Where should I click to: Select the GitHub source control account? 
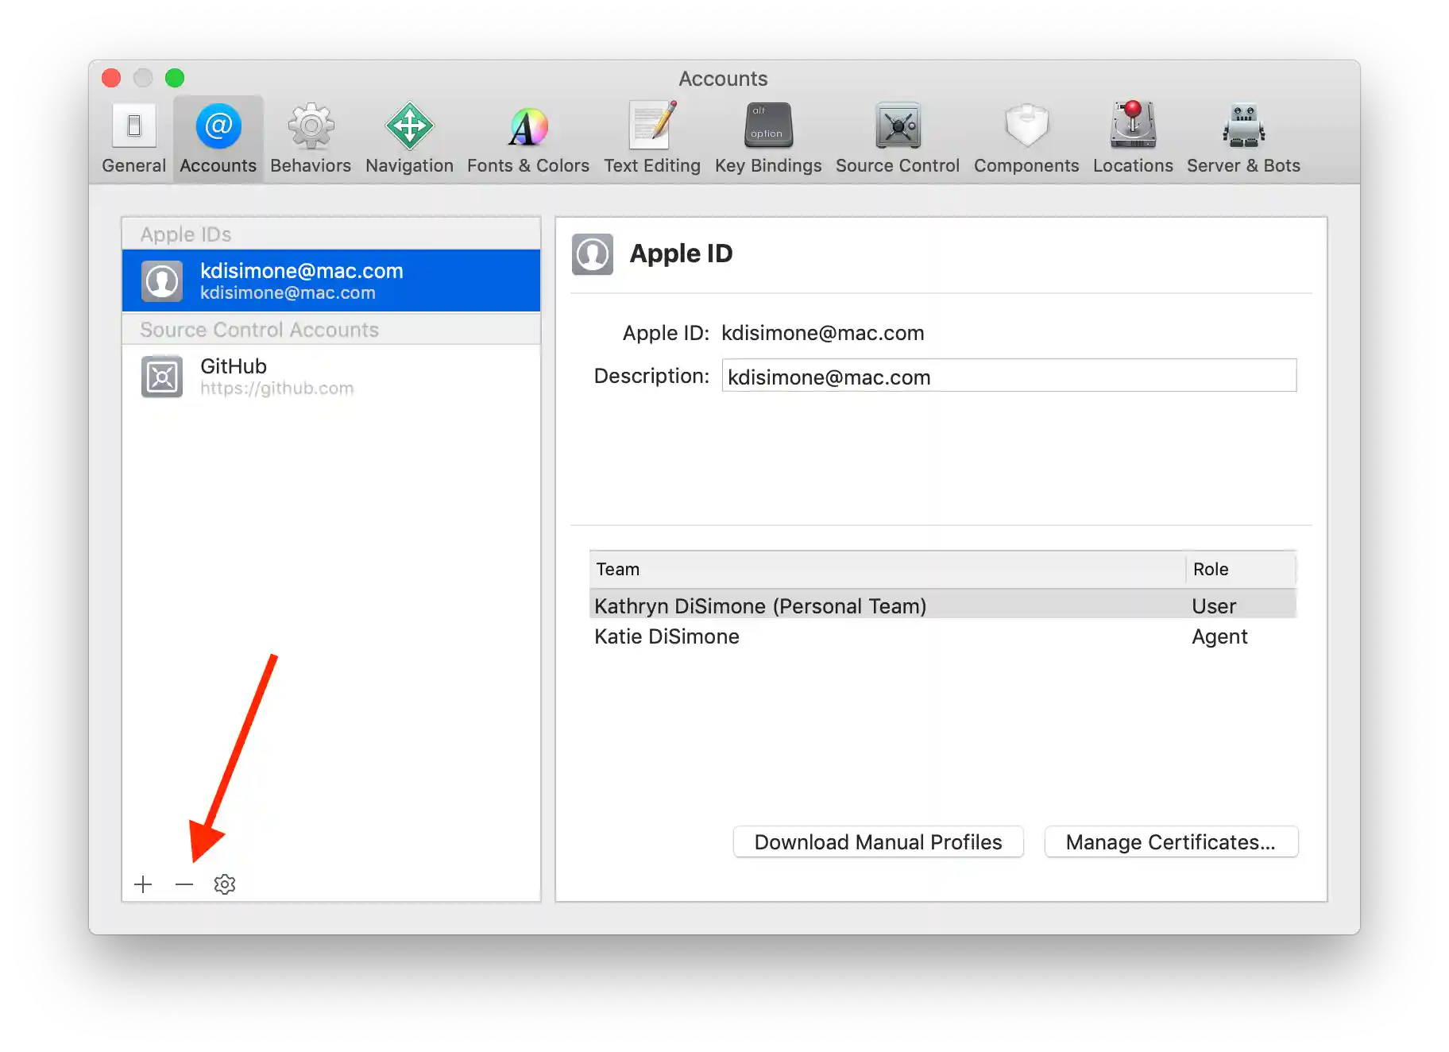point(330,376)
